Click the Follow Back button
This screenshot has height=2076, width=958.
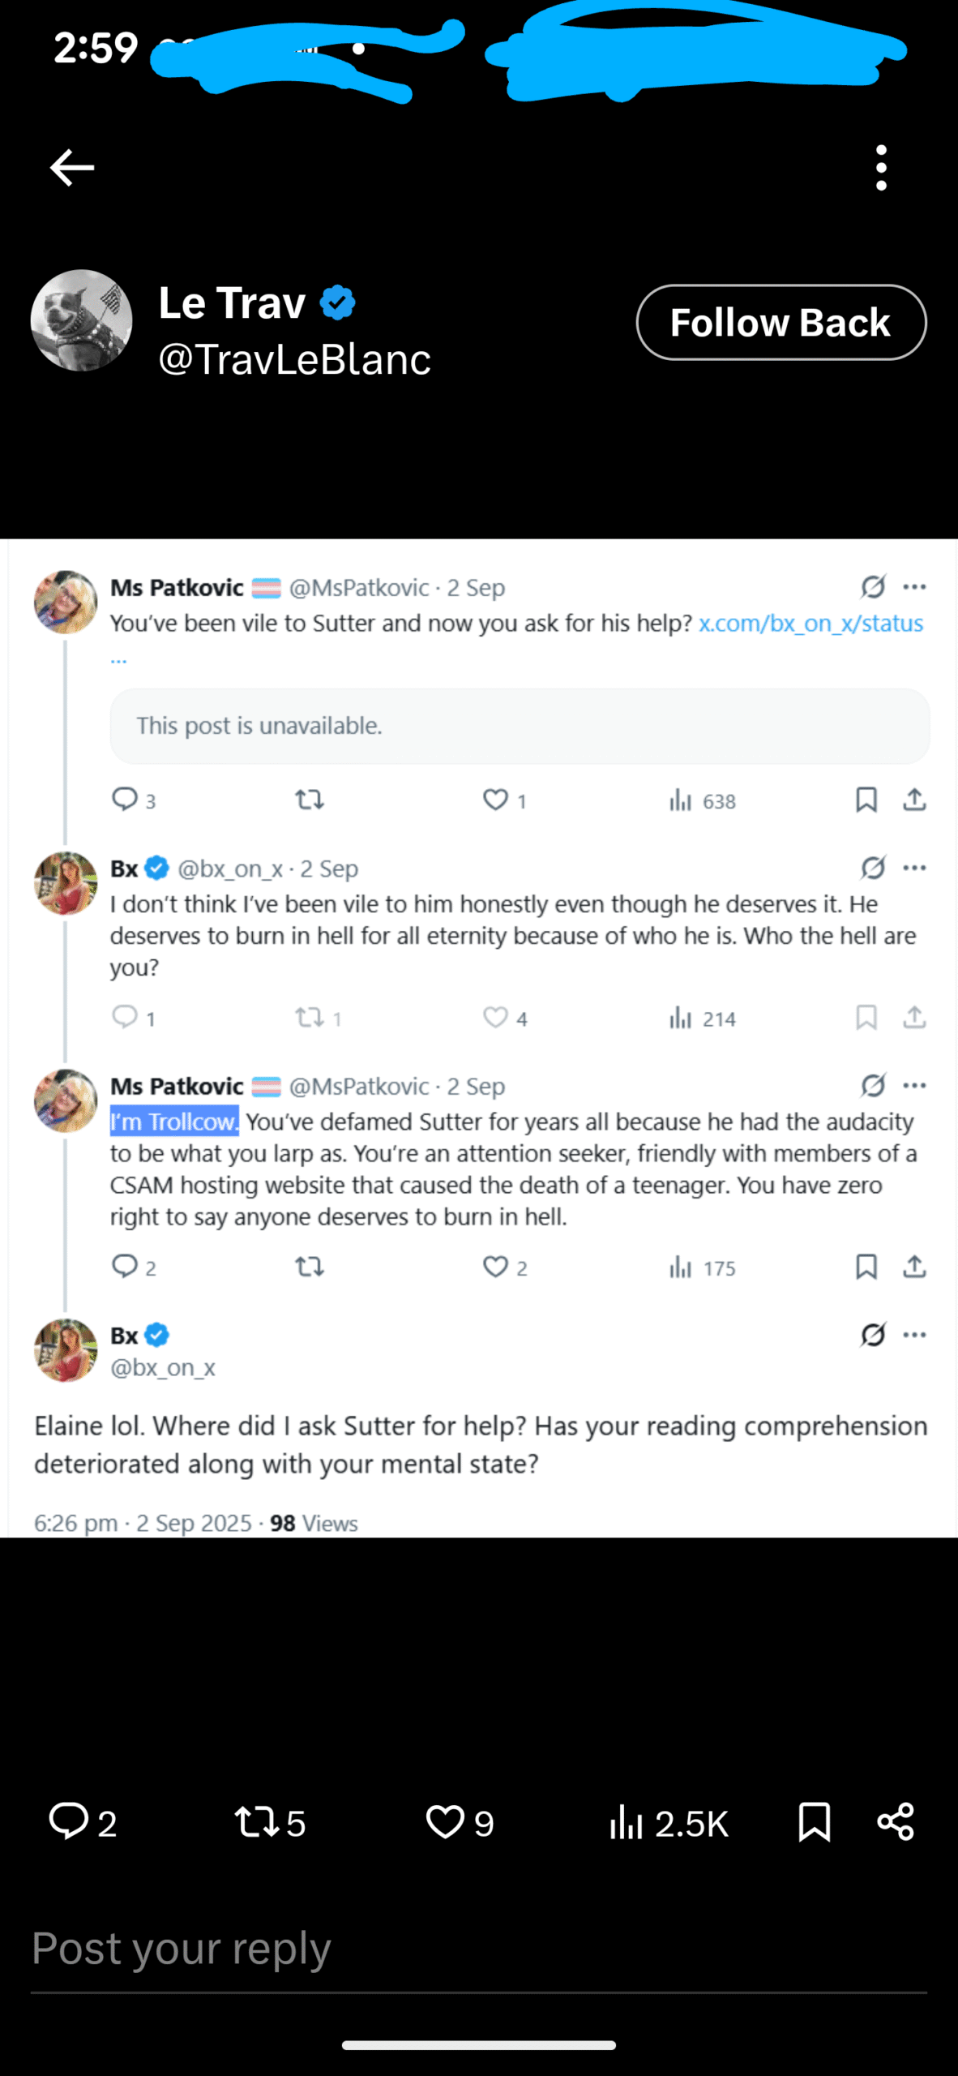click(x=781, y=323)
